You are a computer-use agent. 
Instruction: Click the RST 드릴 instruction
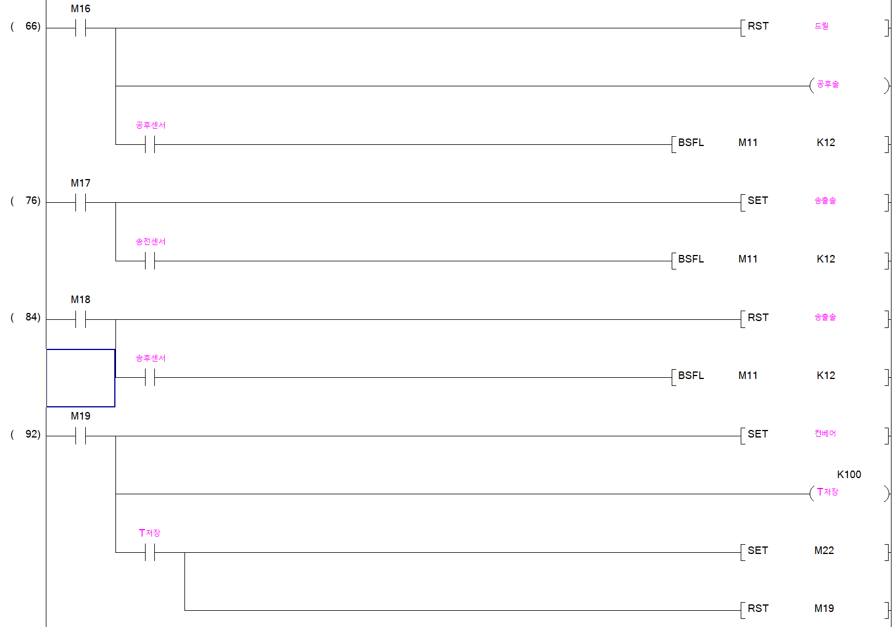(814, 27)
